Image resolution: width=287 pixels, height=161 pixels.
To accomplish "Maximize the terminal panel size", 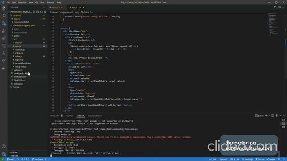I will pyautogui.click(x=281, y=116).
